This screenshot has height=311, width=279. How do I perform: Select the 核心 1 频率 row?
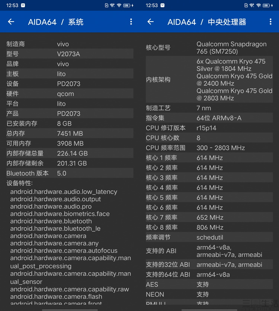(x=209, y=157)
